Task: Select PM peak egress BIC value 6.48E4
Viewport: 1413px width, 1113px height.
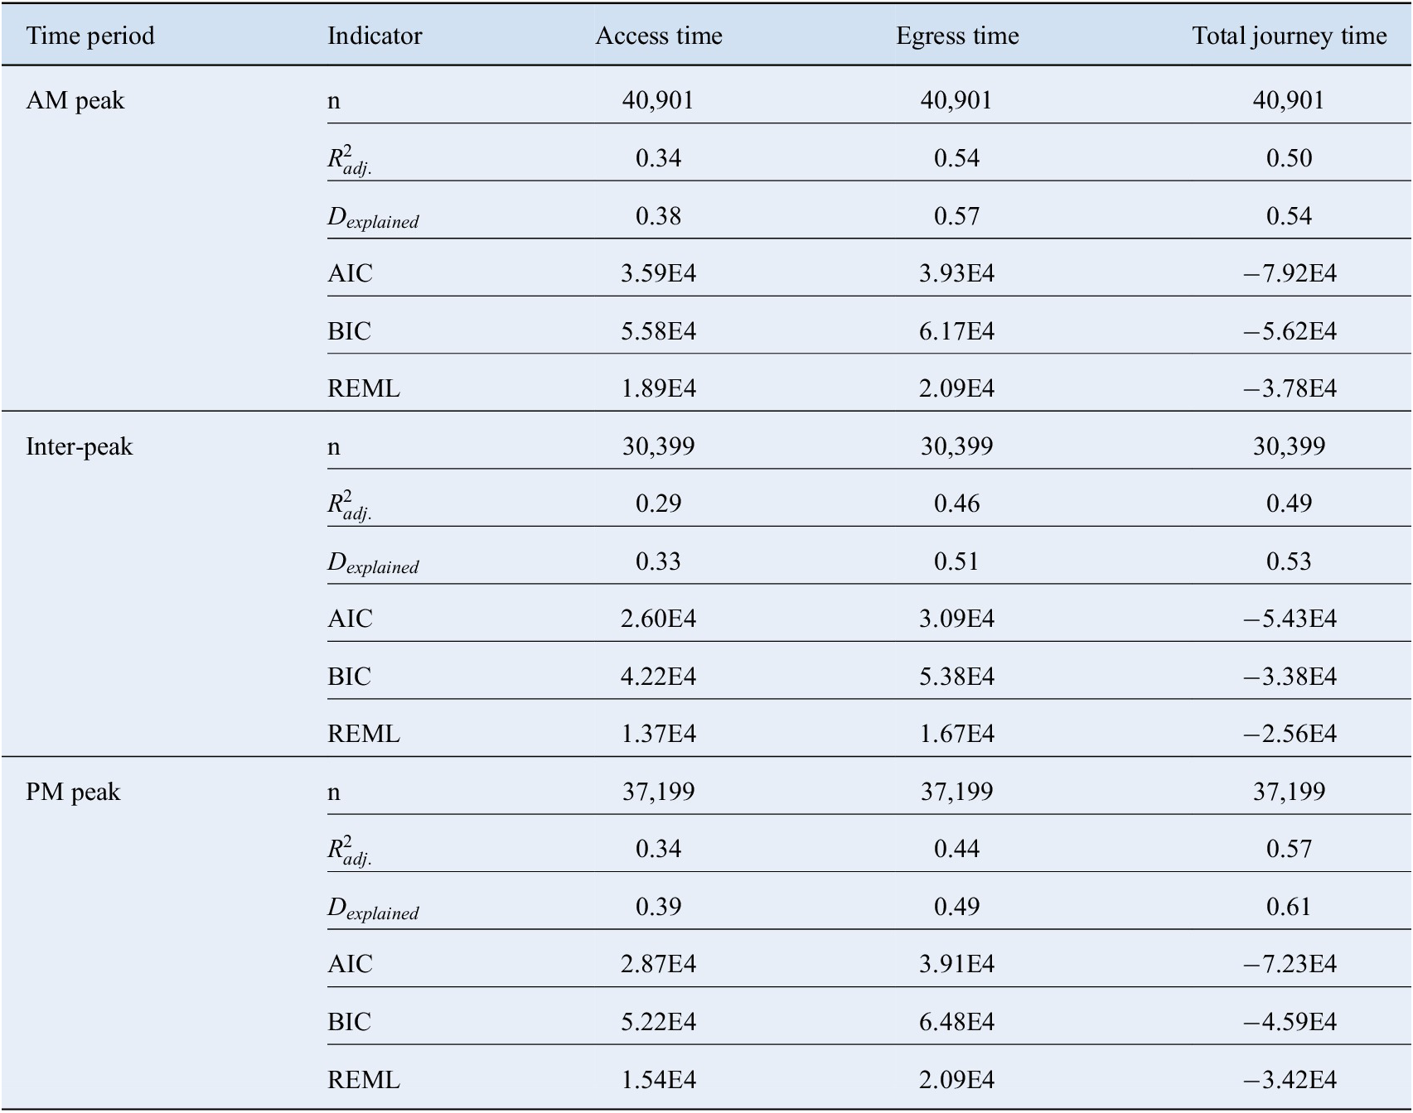Action: tap(956, 1022)
